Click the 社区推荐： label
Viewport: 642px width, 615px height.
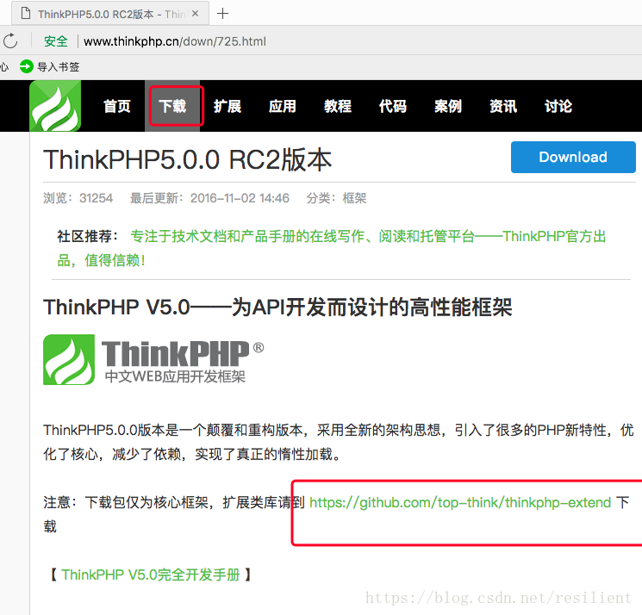(88, 236)
